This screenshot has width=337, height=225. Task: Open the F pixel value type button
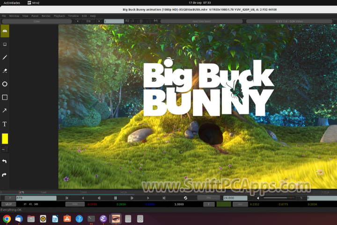pyautogui.click(x=209, y=204)
